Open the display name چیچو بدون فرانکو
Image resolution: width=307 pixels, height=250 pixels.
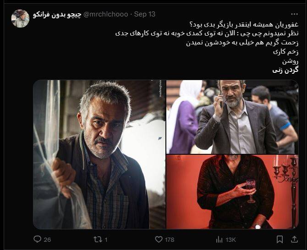(x=57, y=15)
